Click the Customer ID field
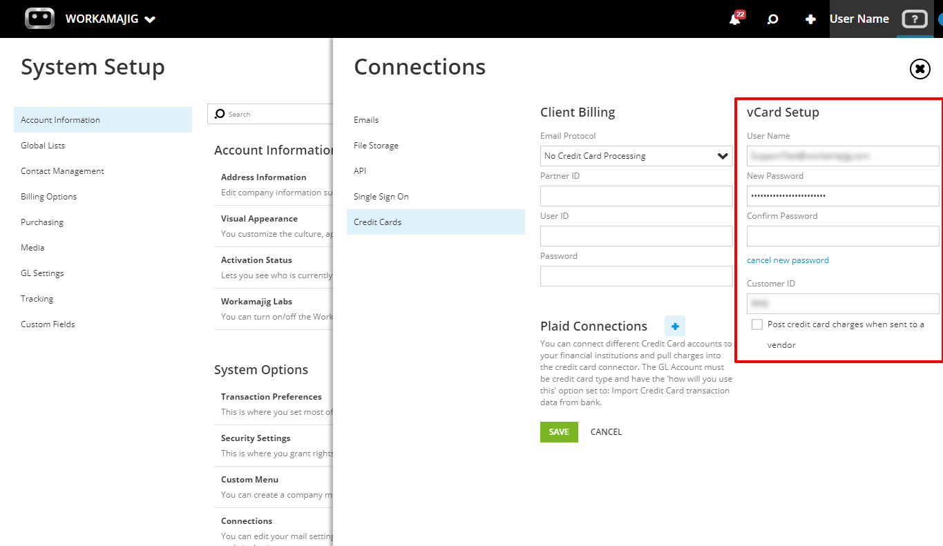 843,304
